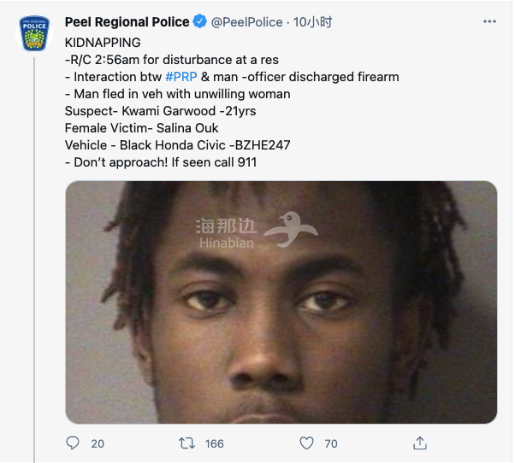Click the retweet count 166
The height and width of the screenshot is (463, 515).
pyautogui.click(x=214, y=443)
